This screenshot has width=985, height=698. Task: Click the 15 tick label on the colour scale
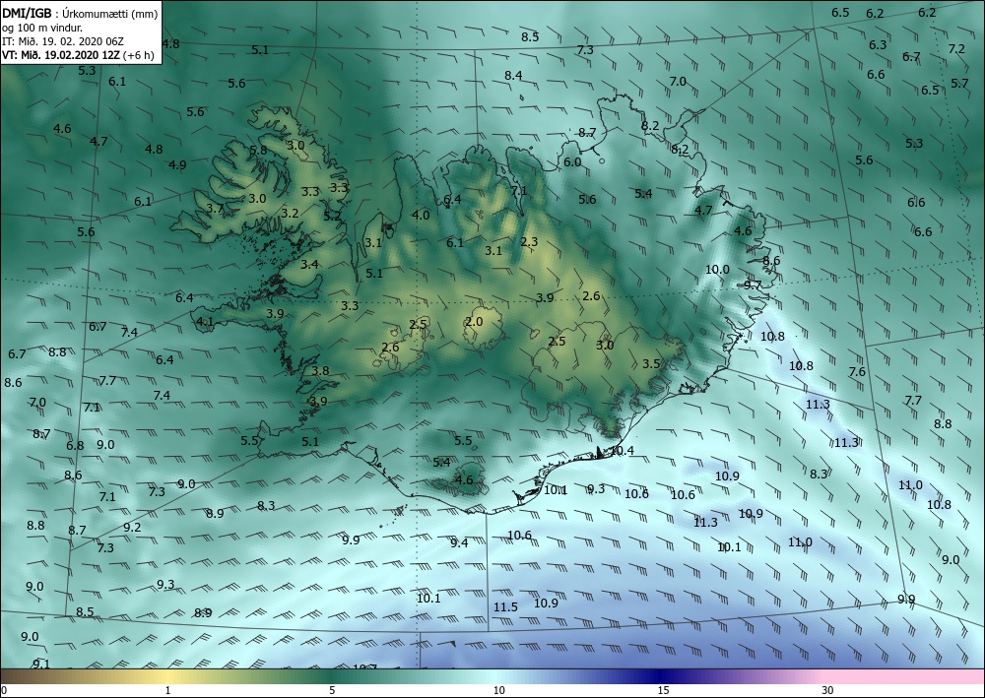click(x=663, y=691)
